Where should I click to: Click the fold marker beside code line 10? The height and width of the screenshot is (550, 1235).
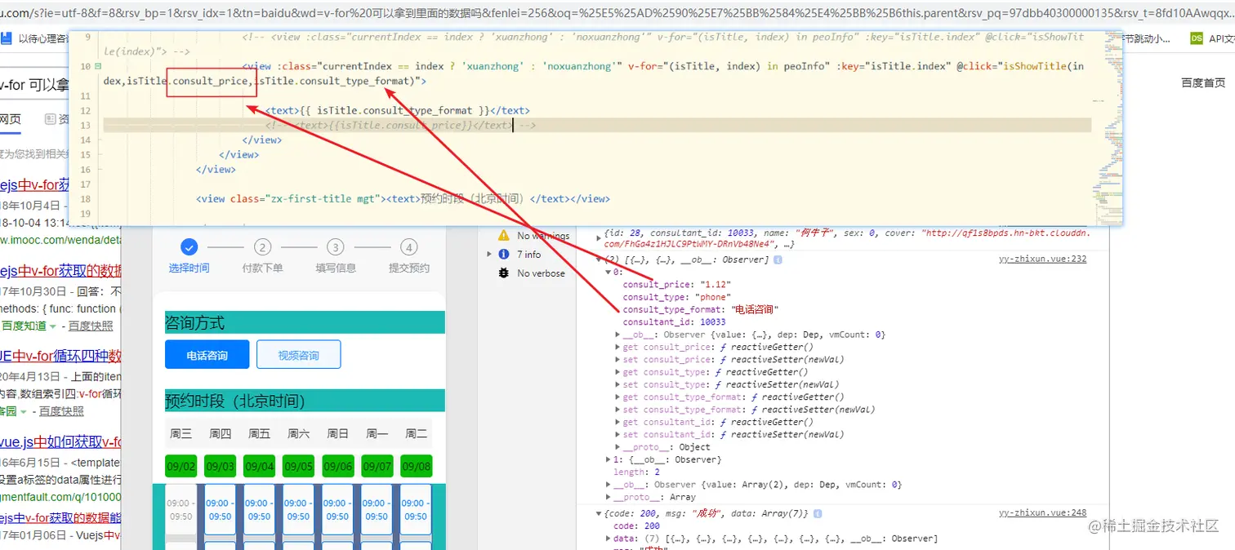tap(98, 66)
